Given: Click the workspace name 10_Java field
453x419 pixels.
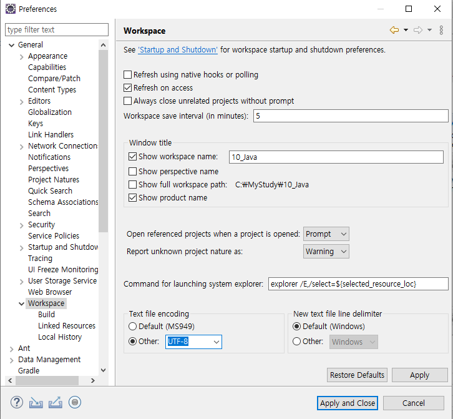Looking at the screenshot, I should pyautogui.click(x=336, y=157).
